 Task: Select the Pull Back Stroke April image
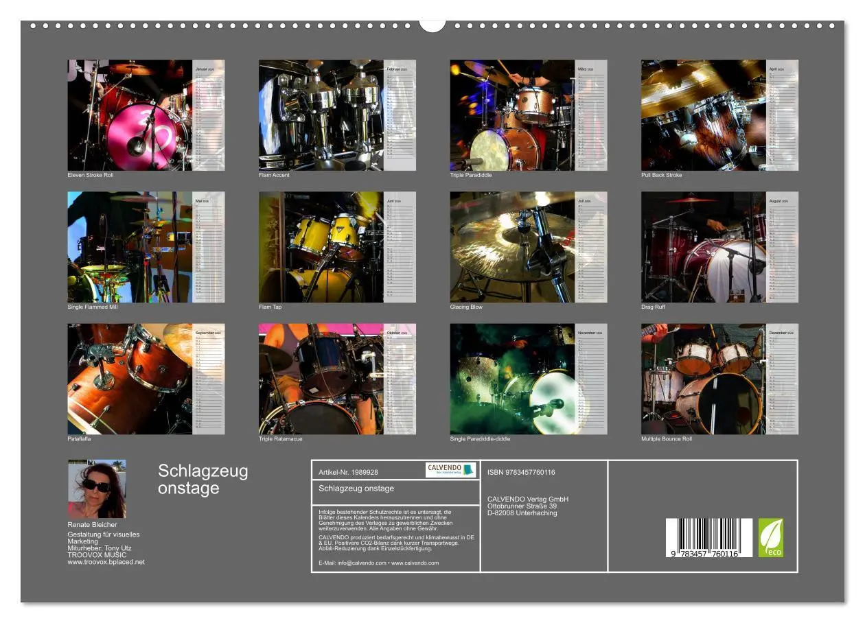(x=719, y=115)
